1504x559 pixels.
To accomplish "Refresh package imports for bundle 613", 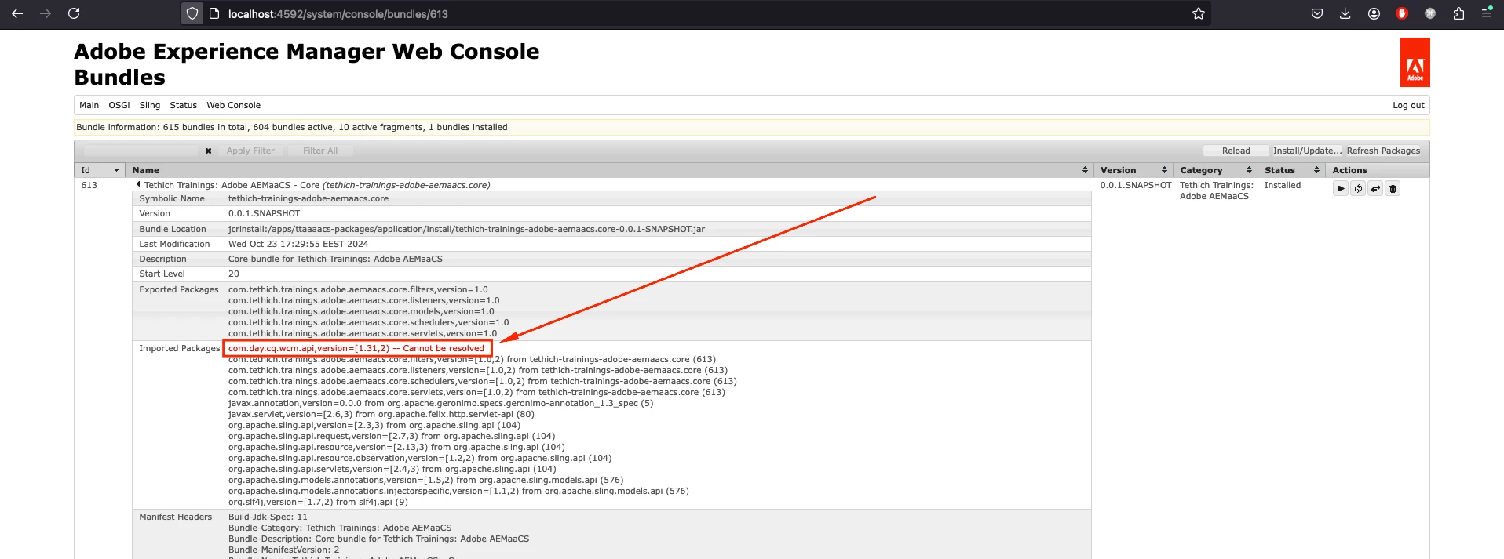I will tap(1358, 188).
